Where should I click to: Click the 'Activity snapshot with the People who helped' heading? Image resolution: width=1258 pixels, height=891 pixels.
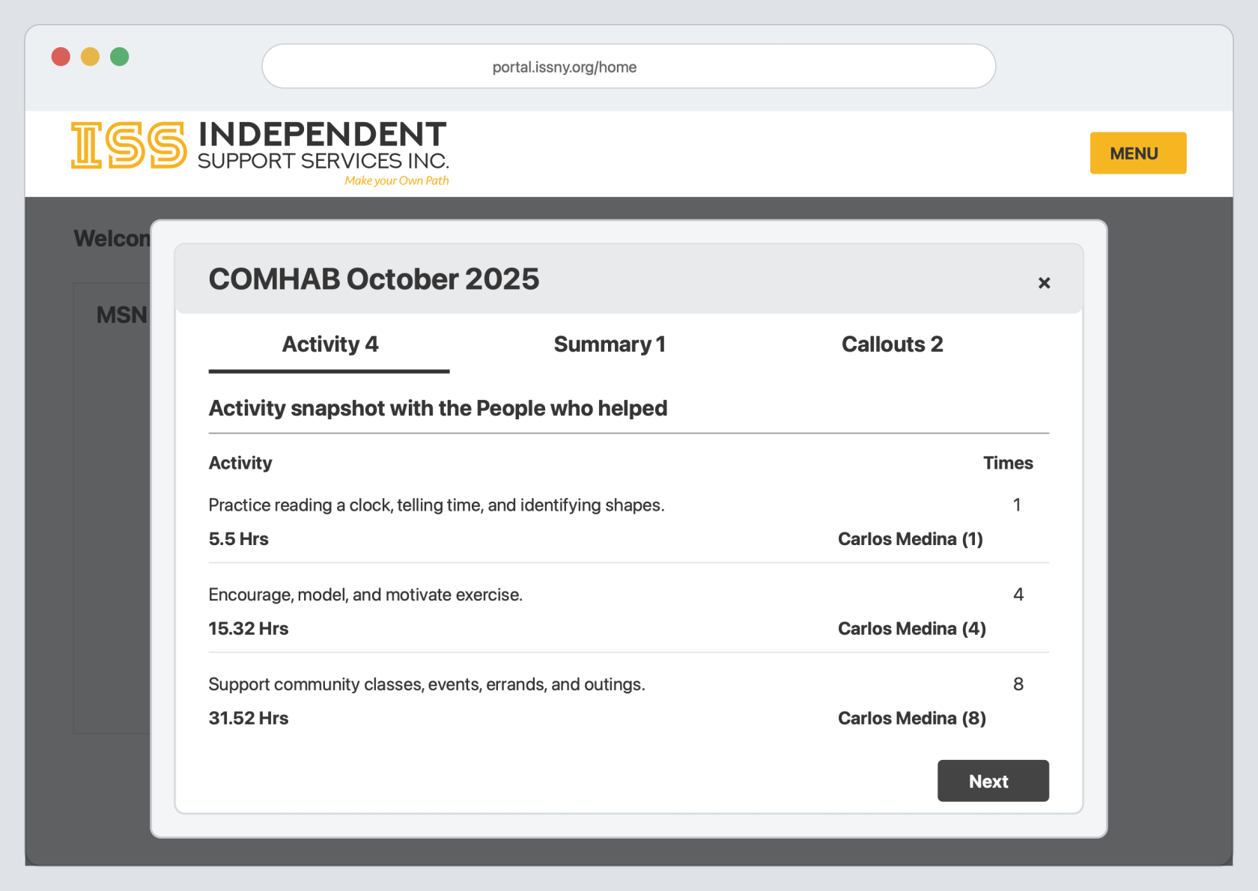point(438,408)
